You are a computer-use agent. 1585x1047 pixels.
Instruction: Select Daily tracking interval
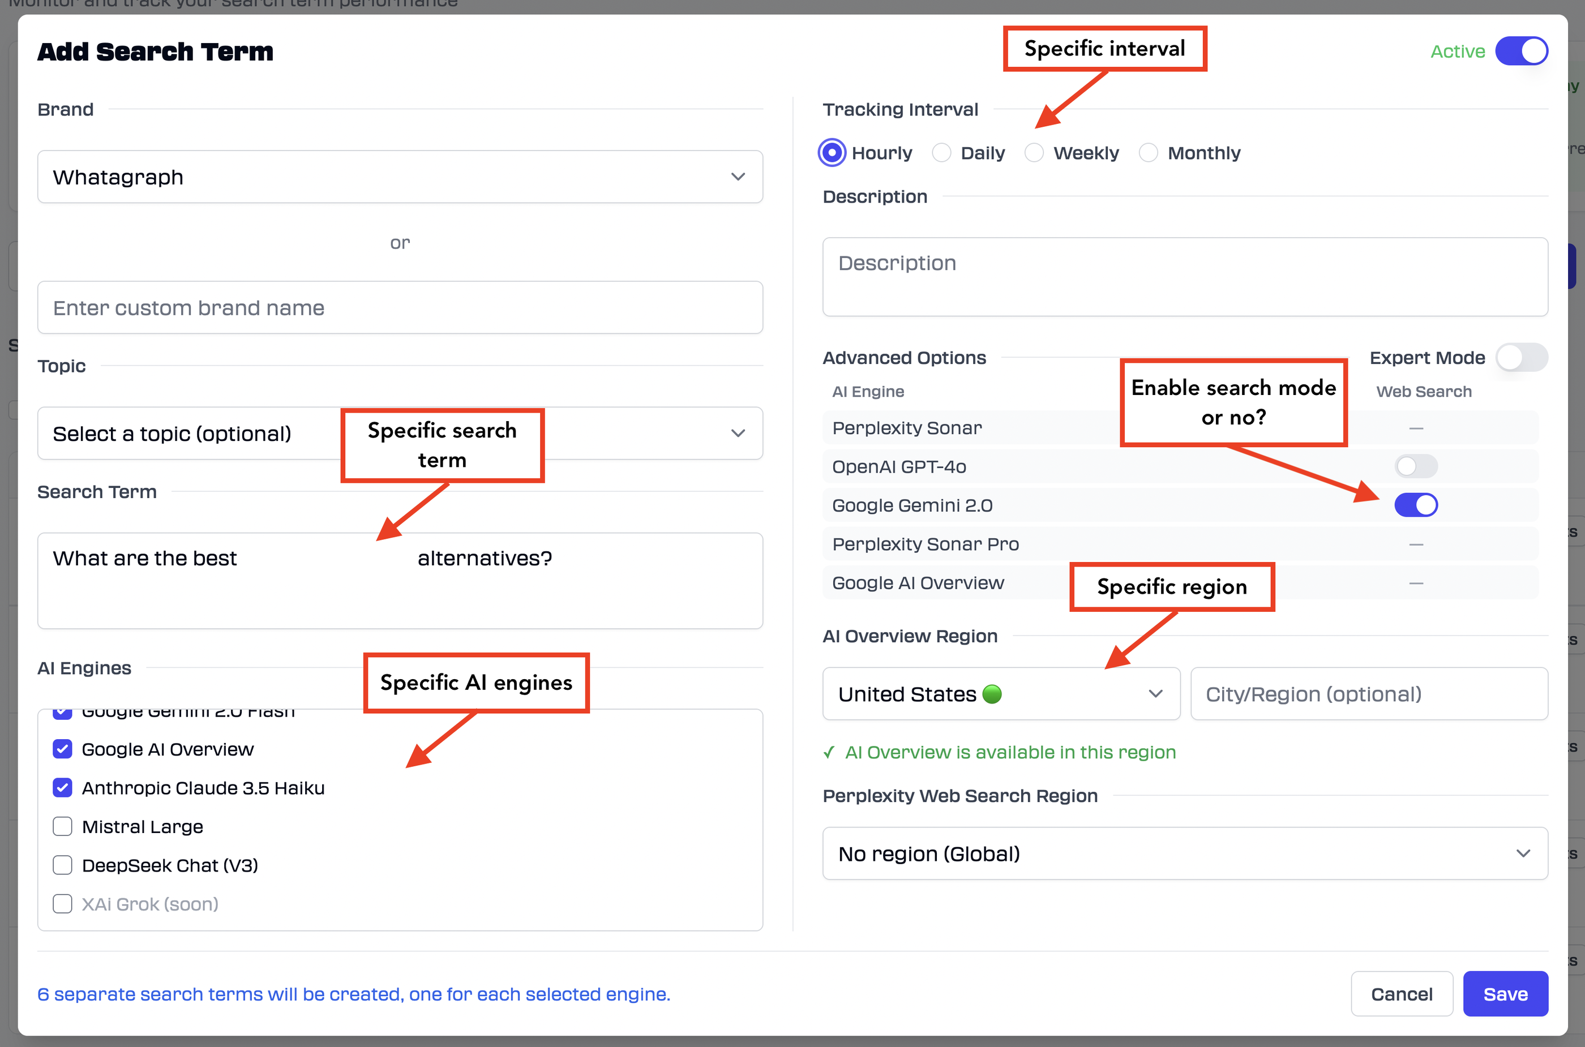[941, 152]
